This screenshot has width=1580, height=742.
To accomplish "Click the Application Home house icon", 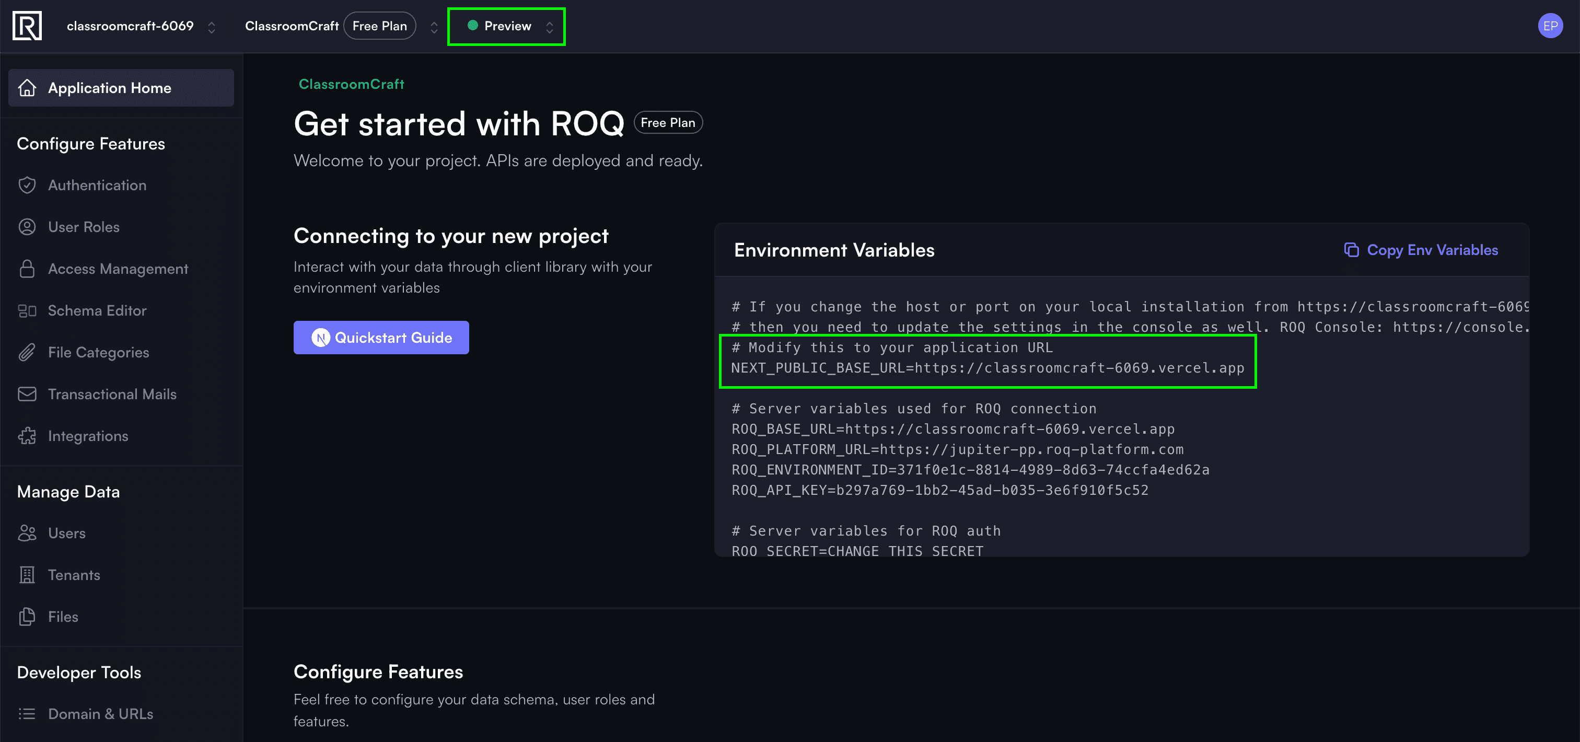I will (27, 88).
